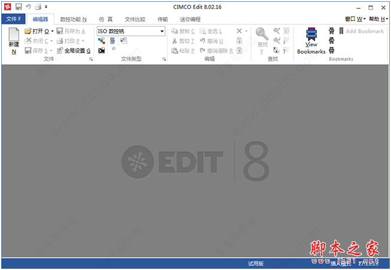This screenshot has height=270, width=391.
Task: Expand the arrow next to 打印 P
Action: 83,41
